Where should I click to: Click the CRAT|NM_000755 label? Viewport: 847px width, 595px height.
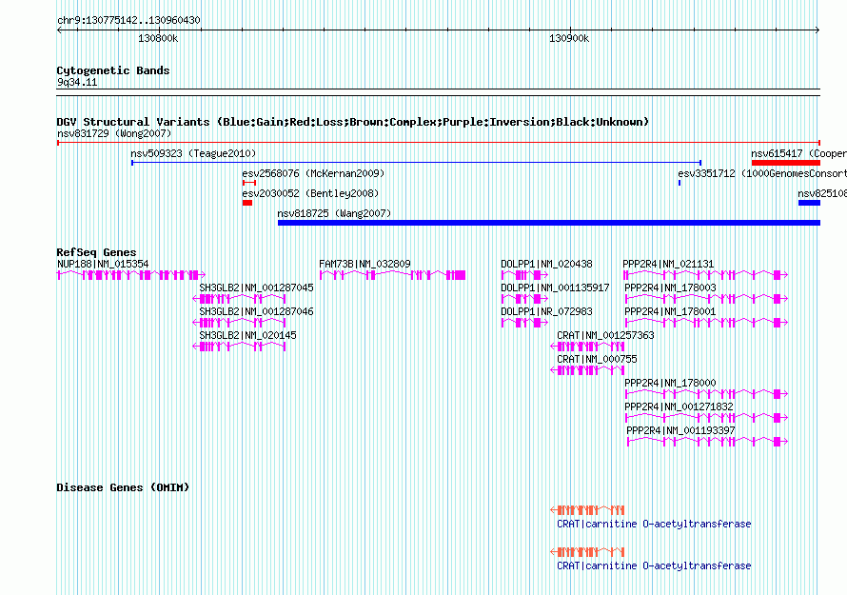(x=597, y=359)
